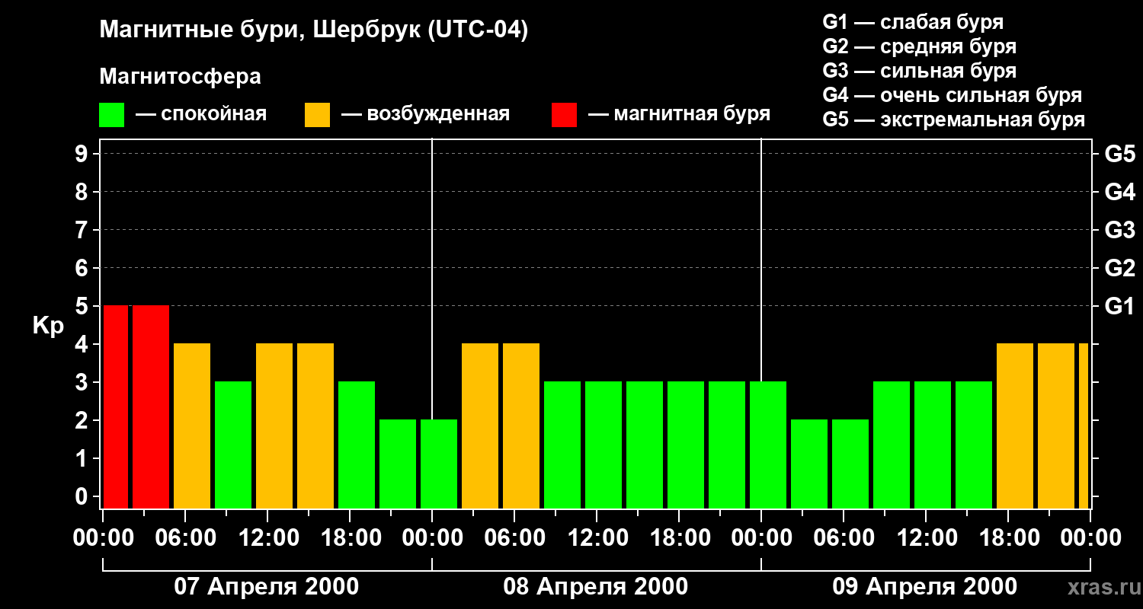The width and height of the screenshot is (1143, 609).
Task: Click the green bar before 12:00 on 07 April
Action: (233, 445)
